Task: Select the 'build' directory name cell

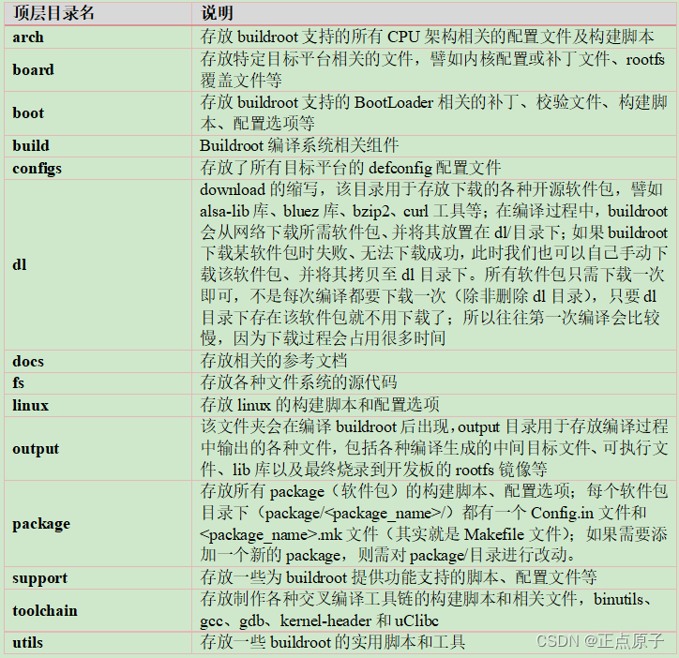Action: pyautogui.click(x=98, y=146)
